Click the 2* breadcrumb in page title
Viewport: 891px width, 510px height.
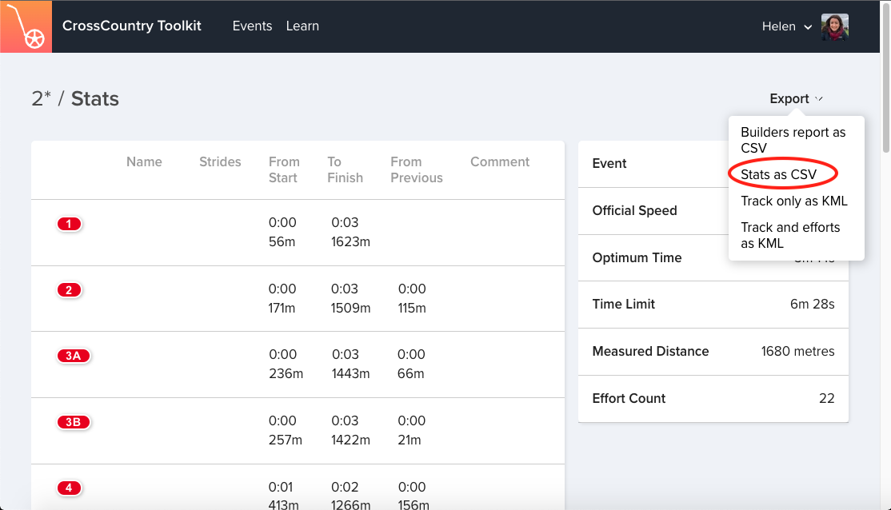[x=42, y=99]
